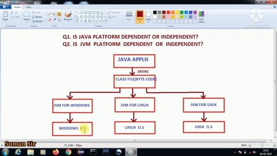The height and width of the screenshot is (156, 277).
Task: Open the Rotate dropdown menu
Action: pos(38,21)
